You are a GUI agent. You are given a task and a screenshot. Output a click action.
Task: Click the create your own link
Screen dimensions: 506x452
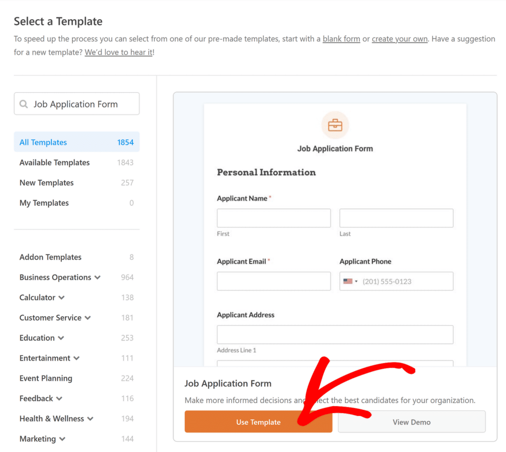tap(399, 39)
